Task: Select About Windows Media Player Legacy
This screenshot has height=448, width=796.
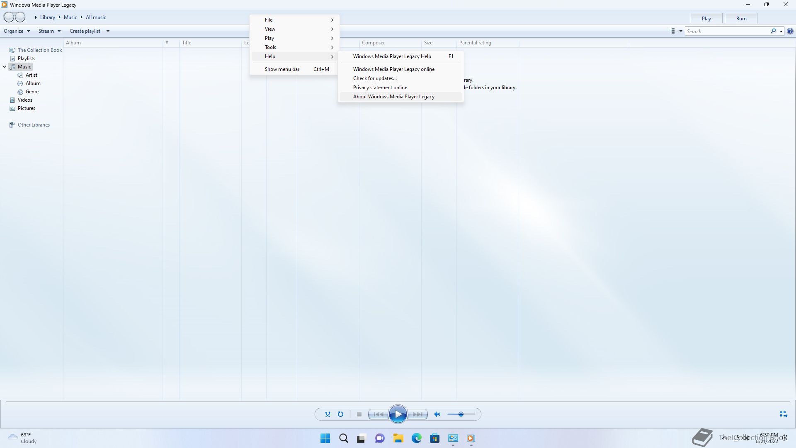Action: (393, 97)
